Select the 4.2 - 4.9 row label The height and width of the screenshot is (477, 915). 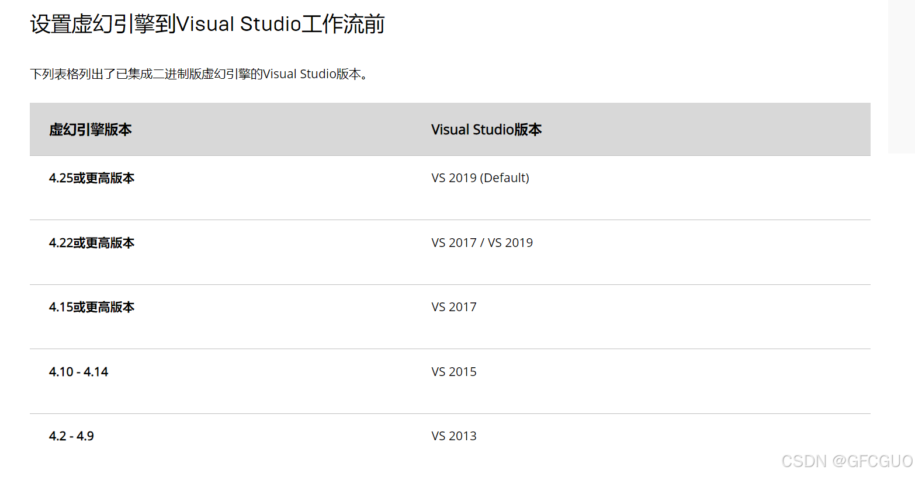click(x=71, y=436)
